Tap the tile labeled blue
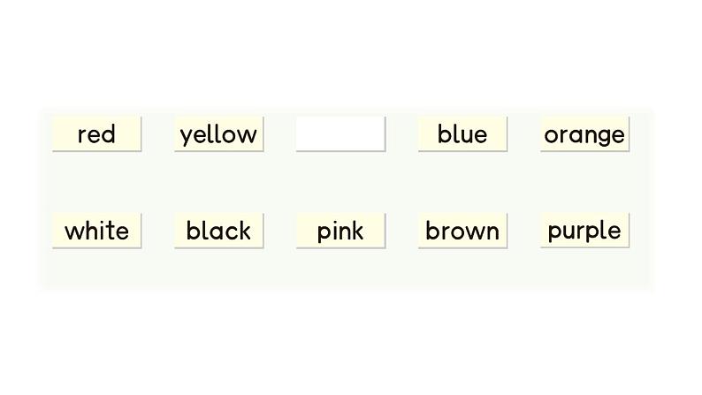This screenshot has height=395, width=702. [x=462, y=134]
